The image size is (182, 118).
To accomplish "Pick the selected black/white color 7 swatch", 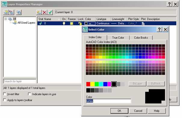I will coord(114,84).
